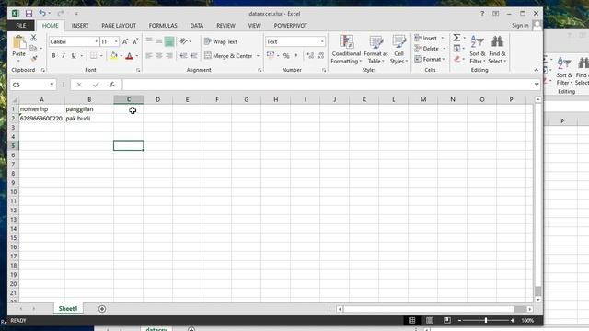The width and height of the screenshot is (589, 331).
Task: Click the Fill down arrow icon
Action: [x=456, y=49]
